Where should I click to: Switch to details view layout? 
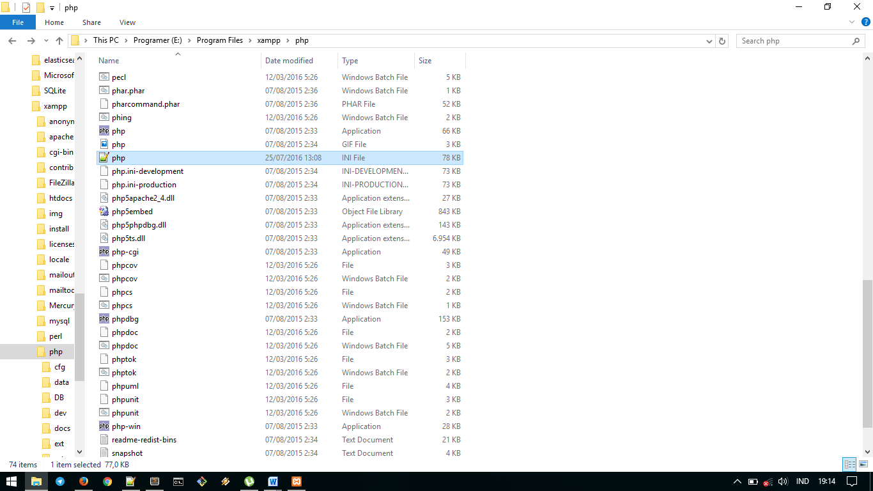(x=849, y=465)
